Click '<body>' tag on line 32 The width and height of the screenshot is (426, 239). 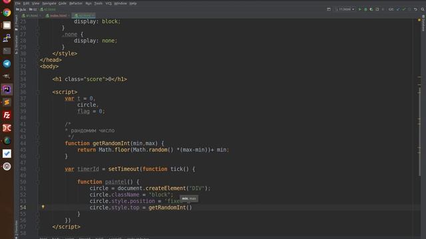pos(49,66)
